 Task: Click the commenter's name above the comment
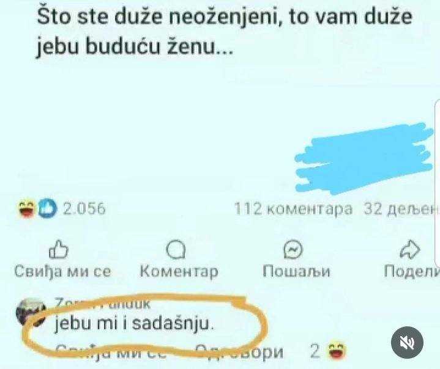[103, 304]
